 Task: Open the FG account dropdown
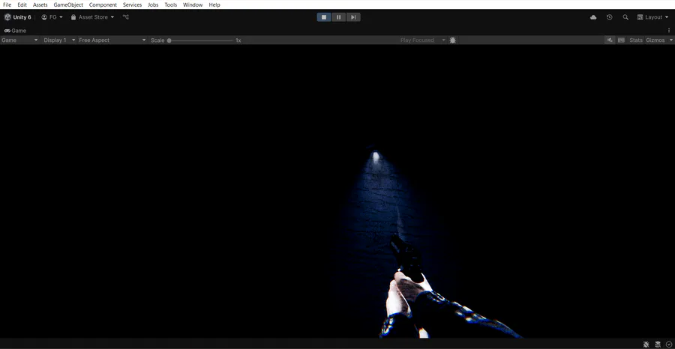52,17
